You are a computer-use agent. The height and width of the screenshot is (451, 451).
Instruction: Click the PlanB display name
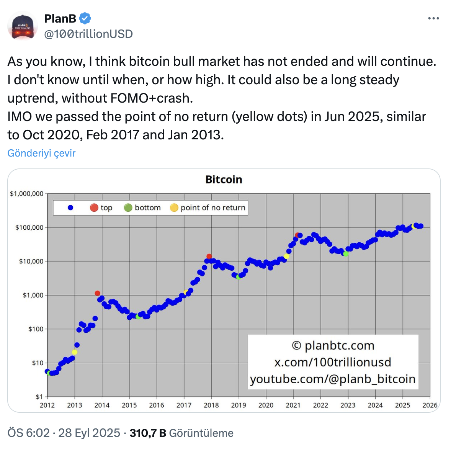(60, 18)
